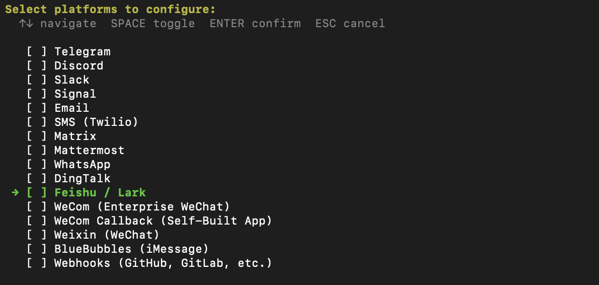Click the Webhooks (GitHub, GitLab, etc.) label
Screen dimensions: 599x285
(x=163, y=263)
